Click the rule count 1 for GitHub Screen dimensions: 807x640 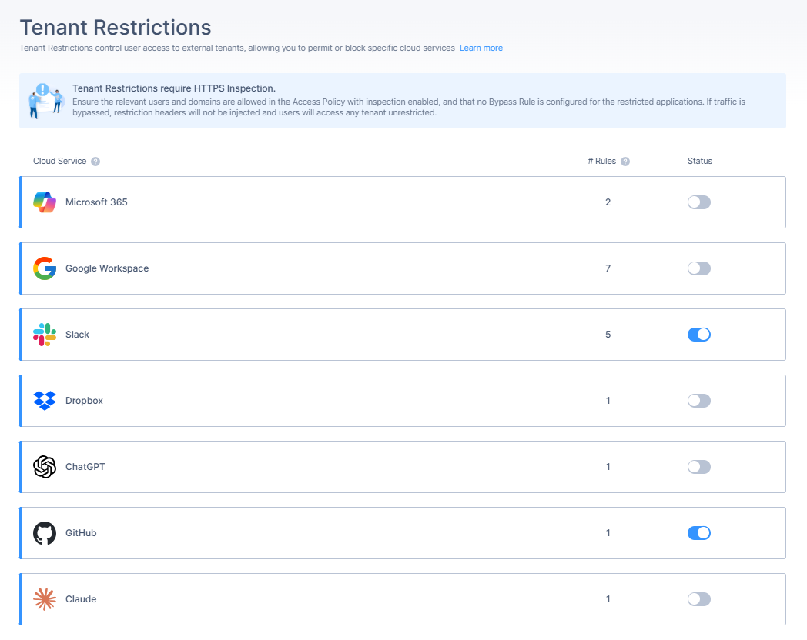click(608, 533)
